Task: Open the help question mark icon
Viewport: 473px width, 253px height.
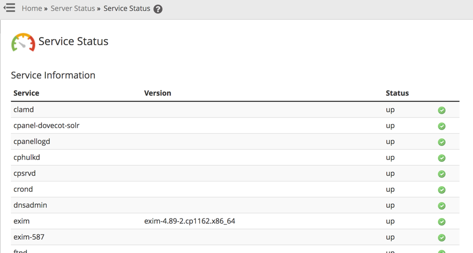Action: click(158, 9)
